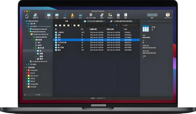Collapse the Navicat Cloud tree node
This screenshot has width=196, height=114.
click(x=25, y=21)
